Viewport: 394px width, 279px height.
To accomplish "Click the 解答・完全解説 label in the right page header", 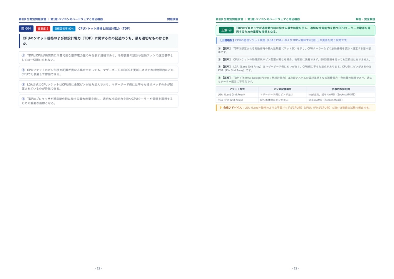I will [x=366, y=19].
